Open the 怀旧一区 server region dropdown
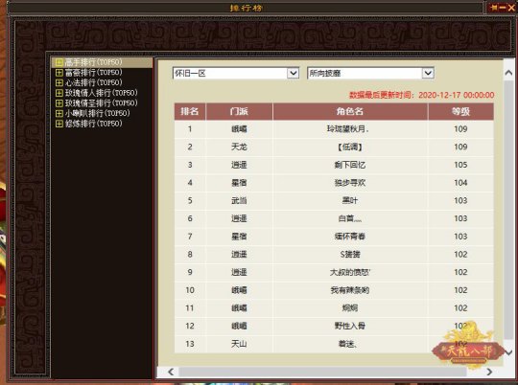Viewport: 518px width, 385px height. click(236, 73)
